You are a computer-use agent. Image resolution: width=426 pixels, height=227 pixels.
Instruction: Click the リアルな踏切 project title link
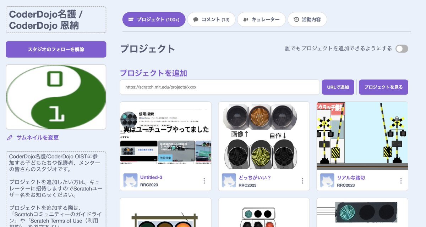[351, 177]
